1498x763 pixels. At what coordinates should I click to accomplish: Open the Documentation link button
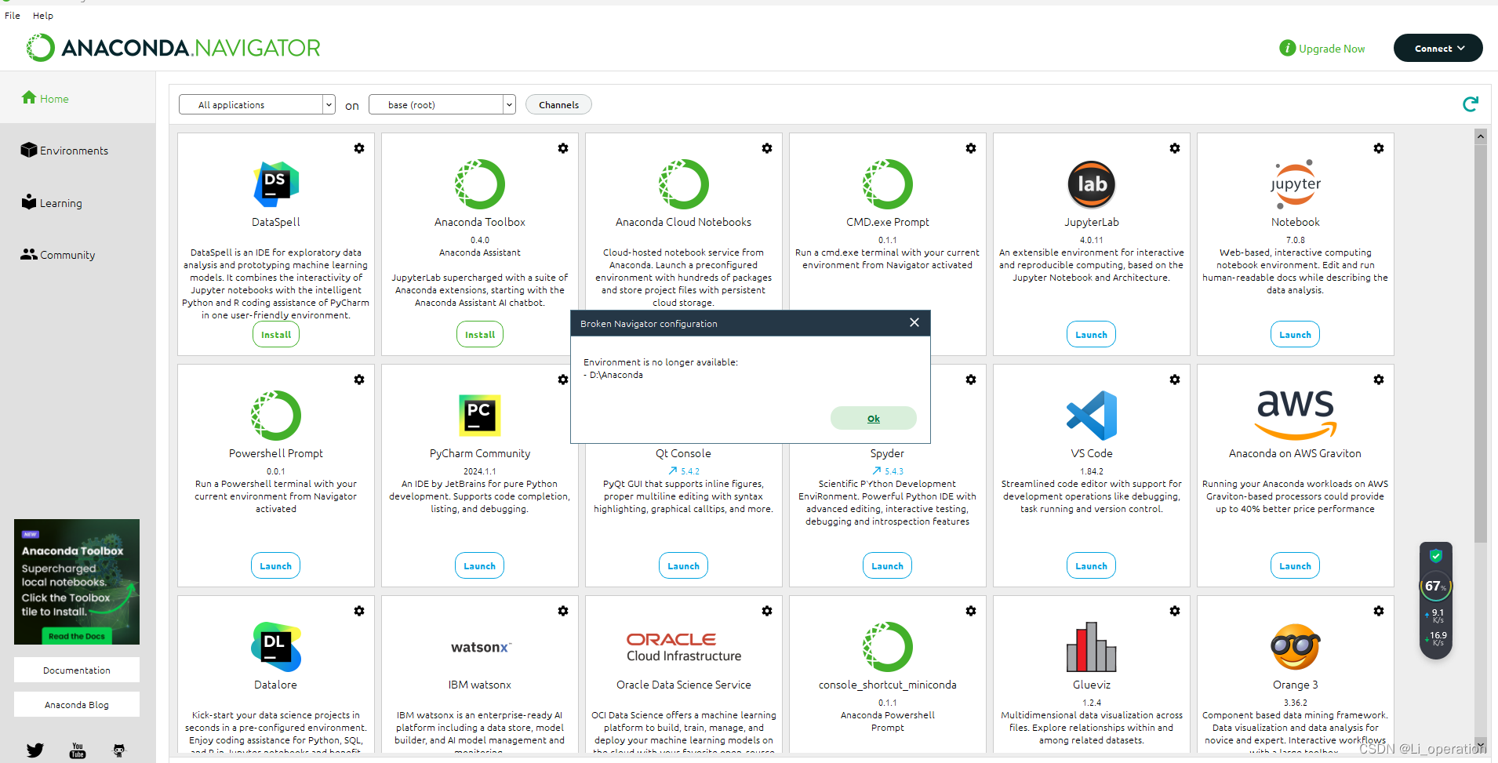pyautogui.click(x=77, y=670)
